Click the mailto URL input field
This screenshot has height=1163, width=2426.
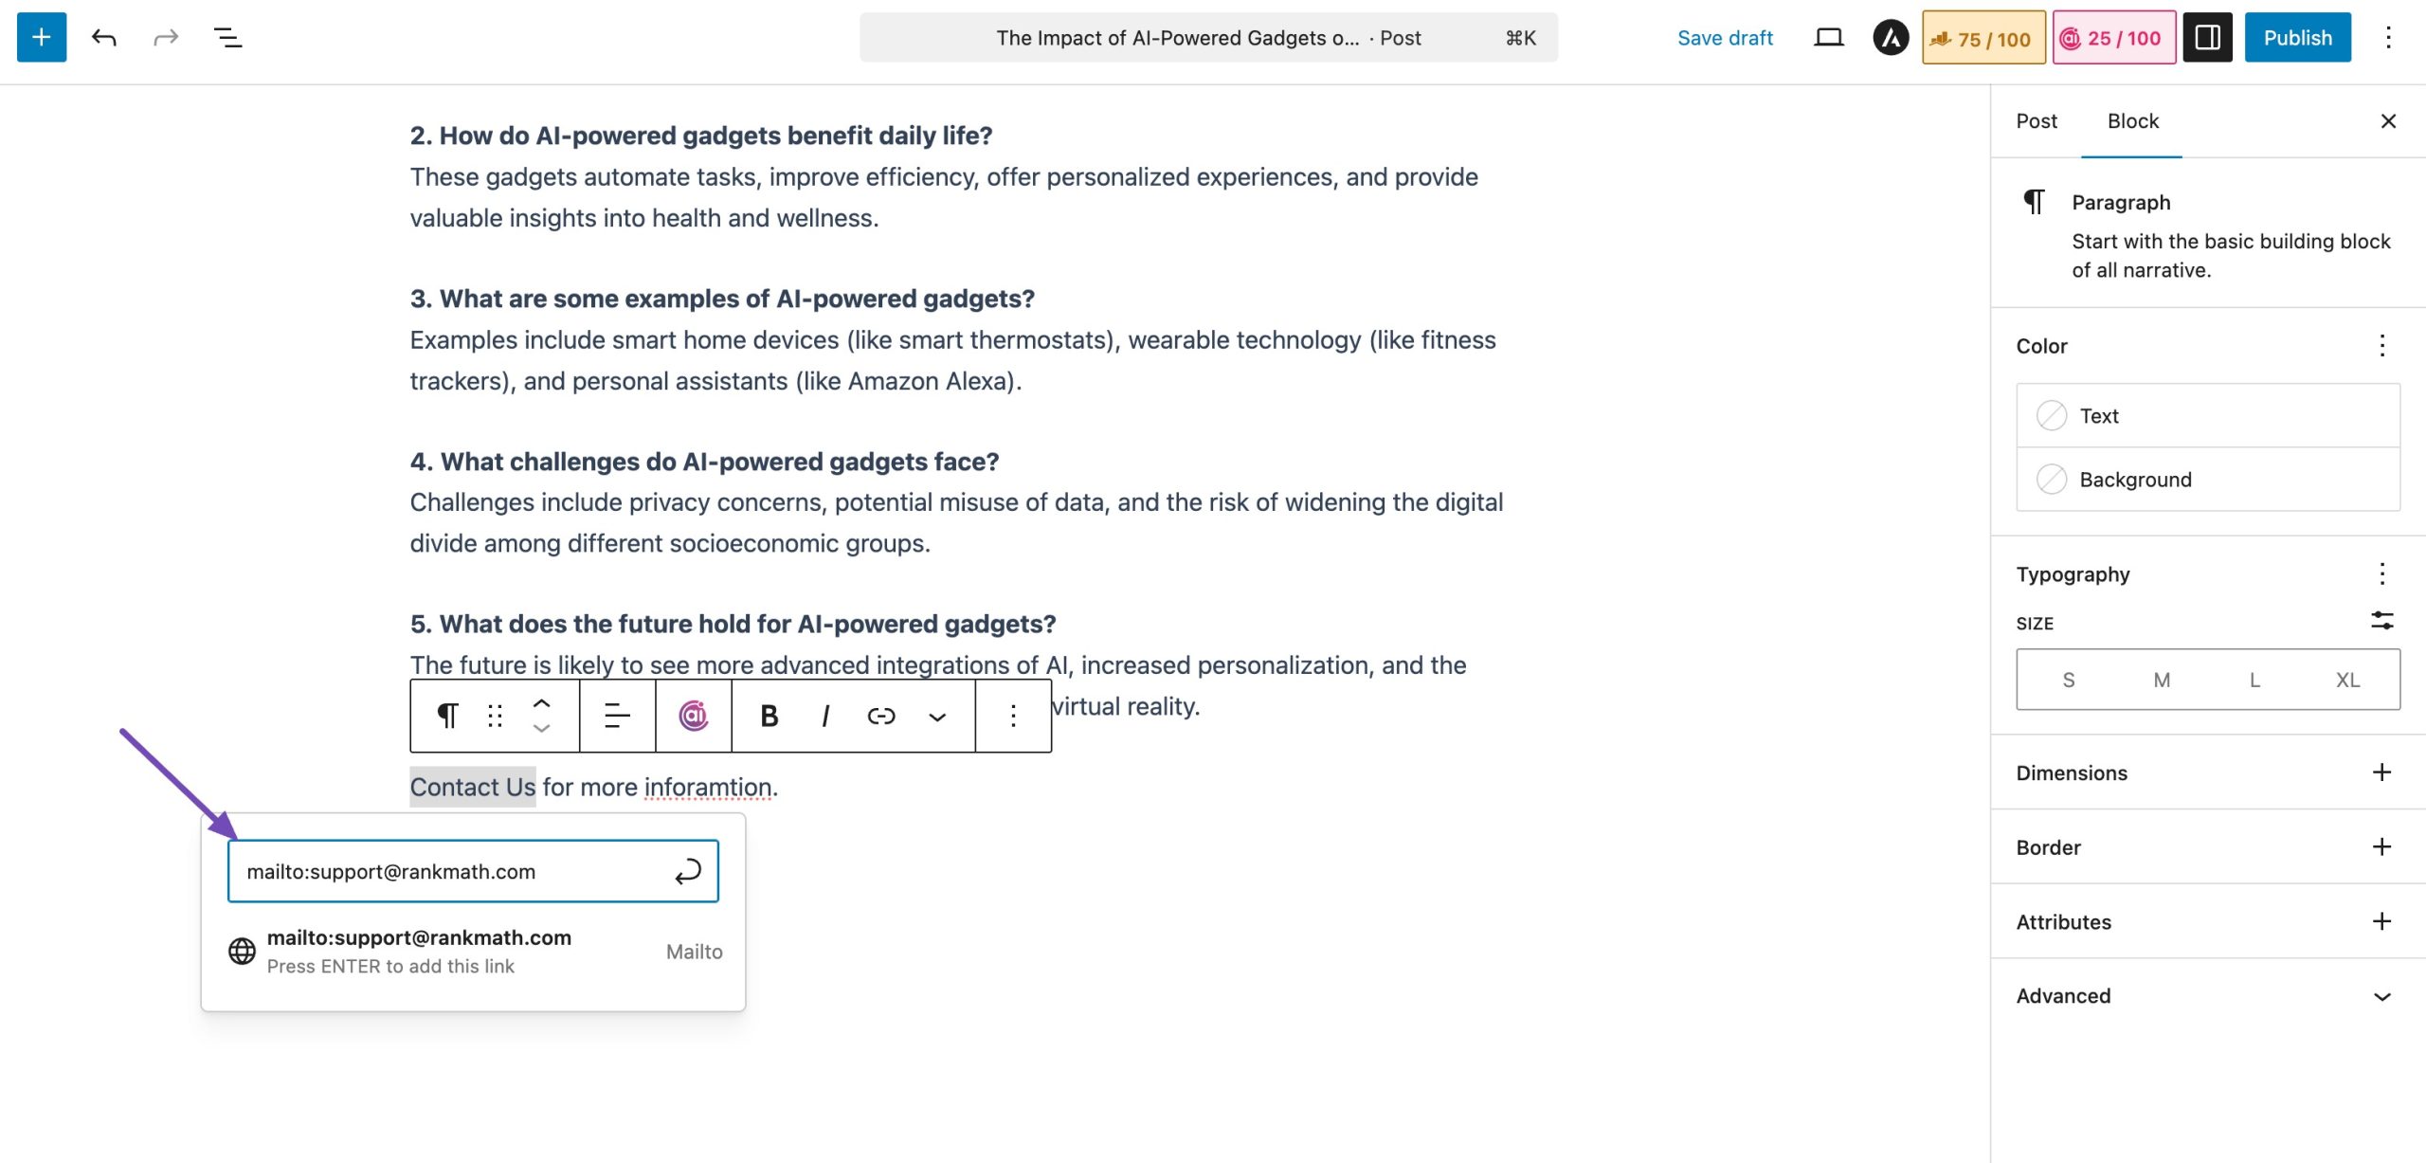pos(450,871)
